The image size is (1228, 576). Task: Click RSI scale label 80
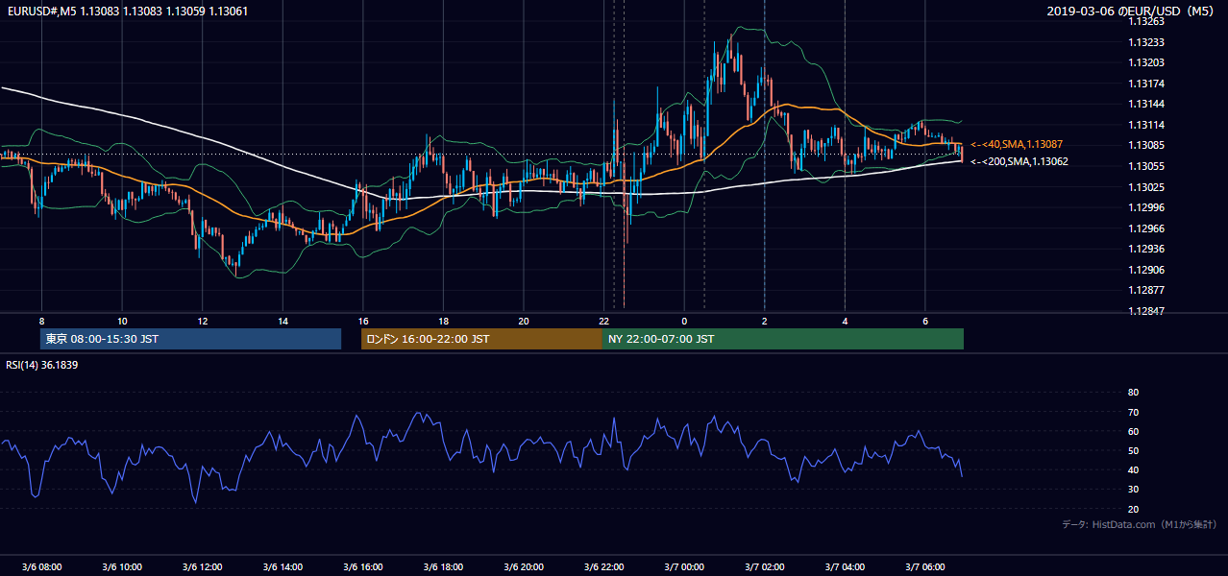coord(1133,393)
